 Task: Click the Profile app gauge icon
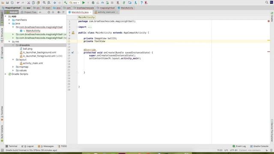pos(103,3)
